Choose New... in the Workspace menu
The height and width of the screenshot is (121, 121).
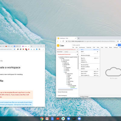[89, 50]
